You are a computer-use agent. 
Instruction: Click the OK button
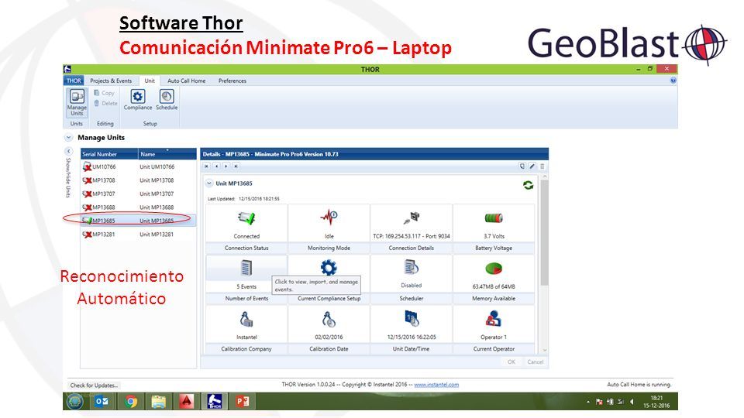(x=511, y=361)
